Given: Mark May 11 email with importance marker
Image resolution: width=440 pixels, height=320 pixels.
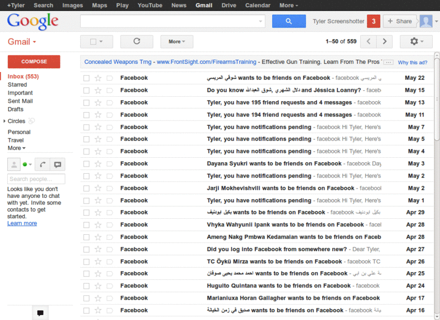Looking at the screenshot, I should pos(109,115).
